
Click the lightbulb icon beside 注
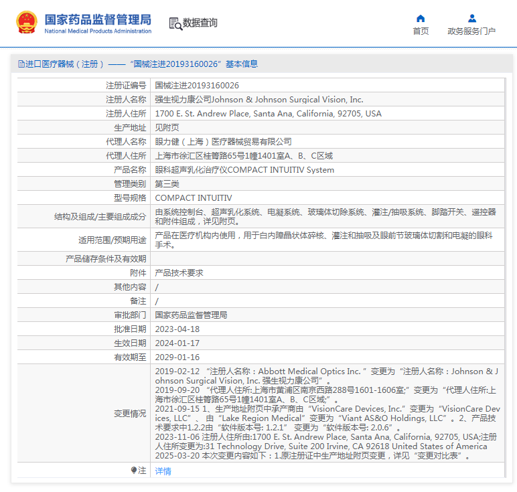pyautogui.click(x=133, y=471)
